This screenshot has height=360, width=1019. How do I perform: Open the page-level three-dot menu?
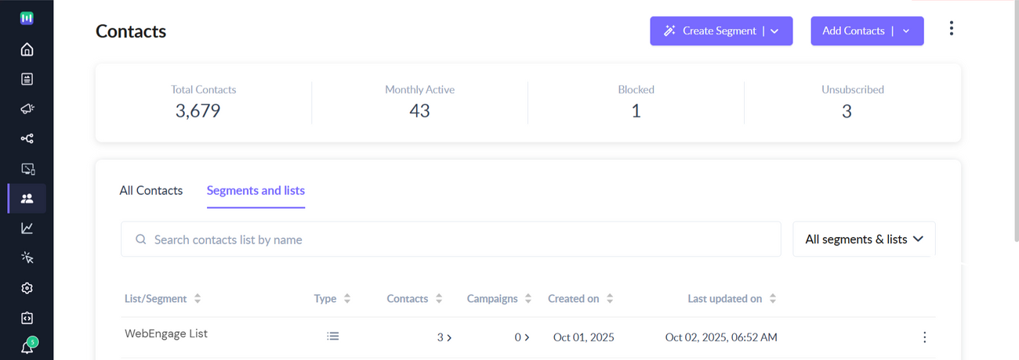(951, 29)
